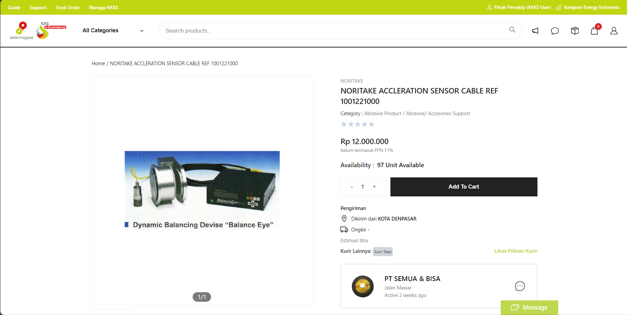Click PT SEMUA & BISA seller name
The width and height of the screenshot is (628, 315).
click(412, 279)
